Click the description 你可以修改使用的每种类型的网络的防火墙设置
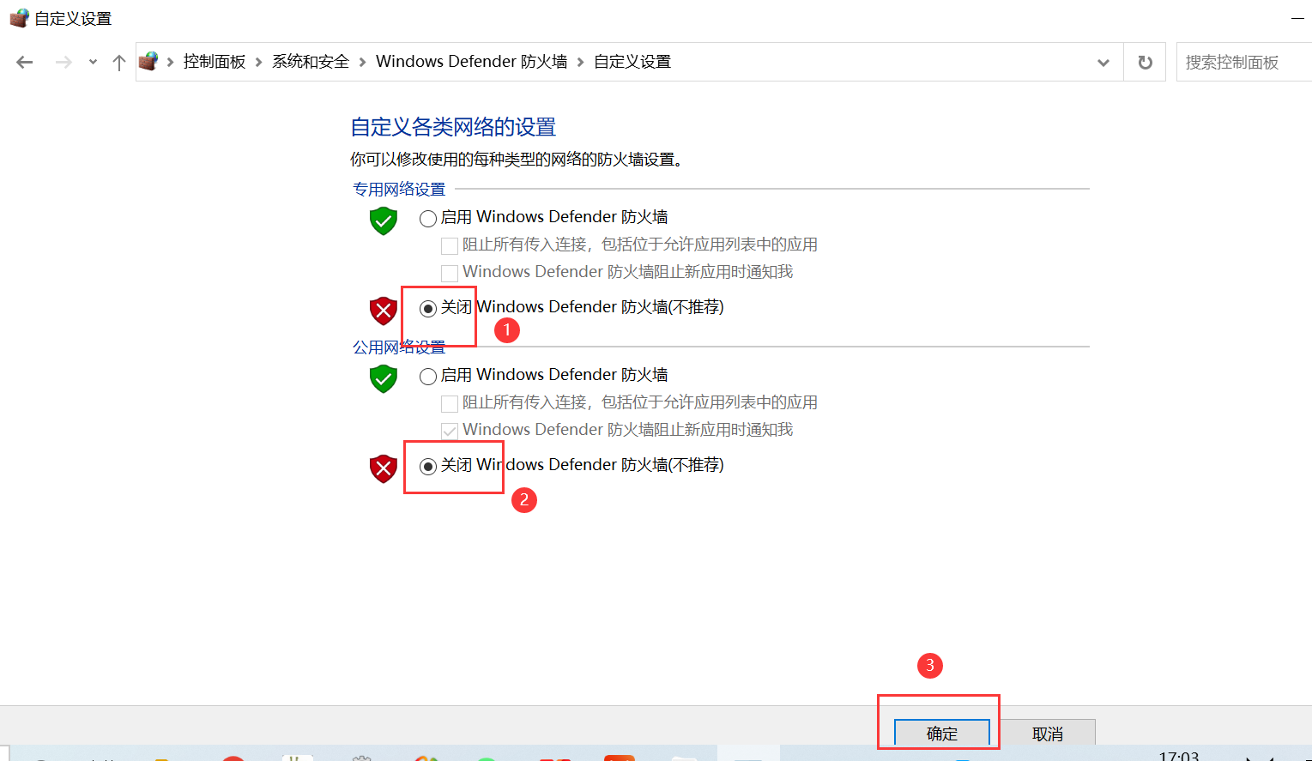1312x761 pixels. click(517, 160)
